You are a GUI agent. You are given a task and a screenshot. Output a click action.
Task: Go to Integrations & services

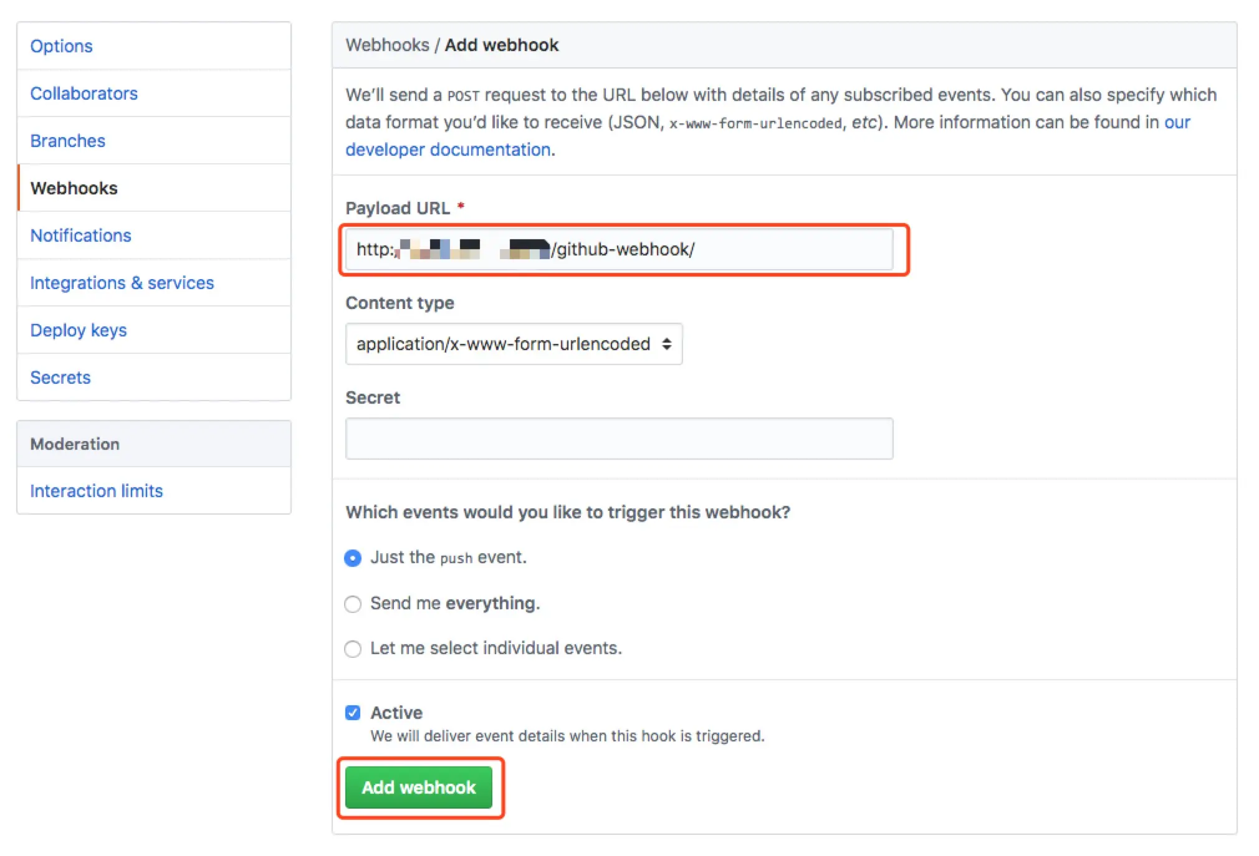point(122,283)
